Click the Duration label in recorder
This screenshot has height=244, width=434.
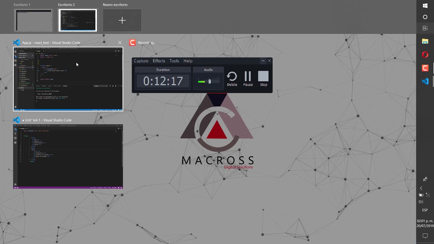[163, 70]
